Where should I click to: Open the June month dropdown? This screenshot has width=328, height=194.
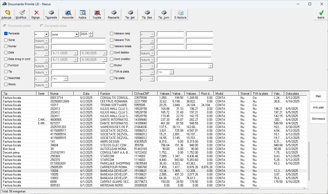click(77, 34)
